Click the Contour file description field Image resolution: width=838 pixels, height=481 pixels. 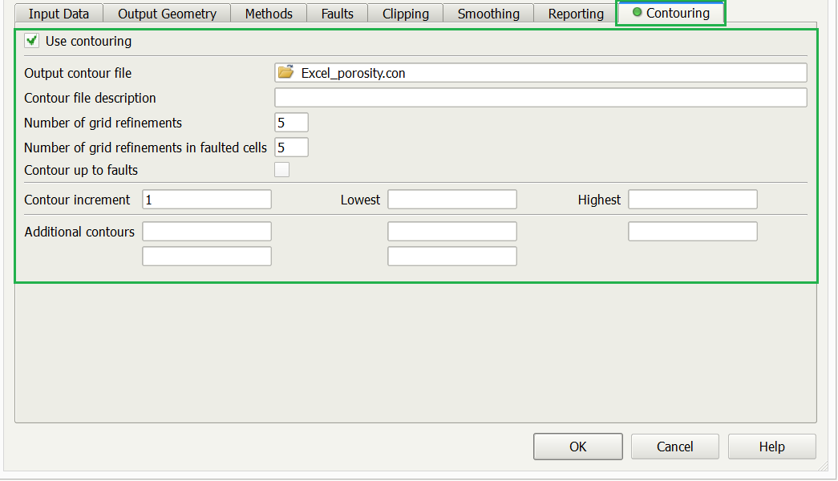(x=540, y=98)
